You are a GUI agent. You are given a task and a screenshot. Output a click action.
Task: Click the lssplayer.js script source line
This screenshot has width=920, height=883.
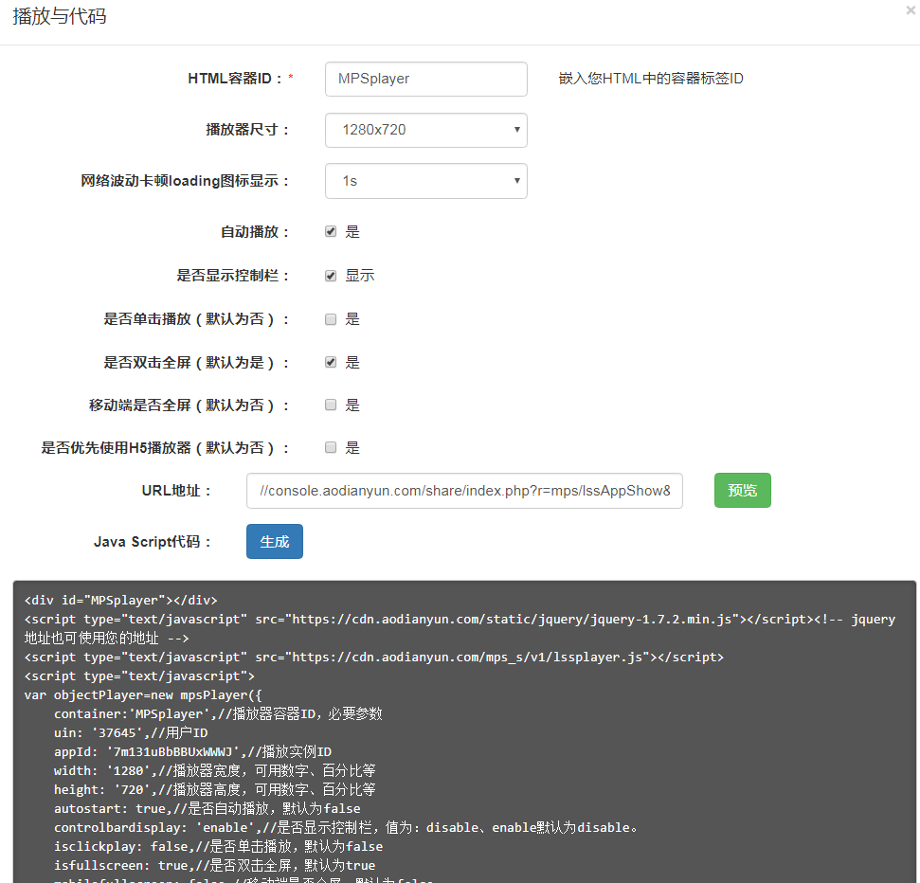click(374, 658)
